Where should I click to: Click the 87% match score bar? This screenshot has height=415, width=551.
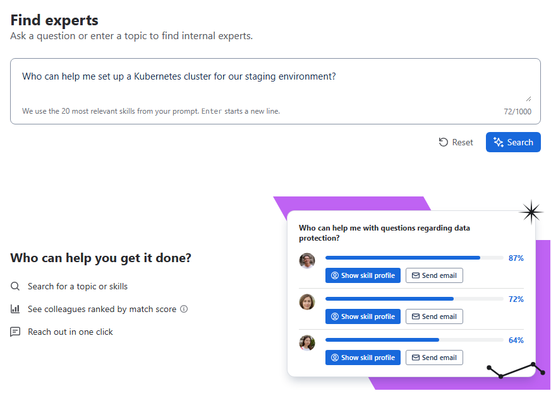click(415, 258)
